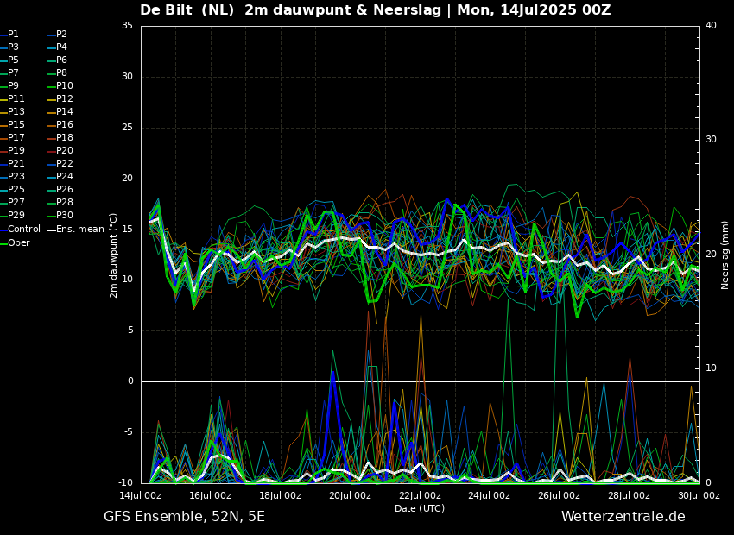
Task: Click the -5 tick on dew point axis
Action: coord(129,432)
